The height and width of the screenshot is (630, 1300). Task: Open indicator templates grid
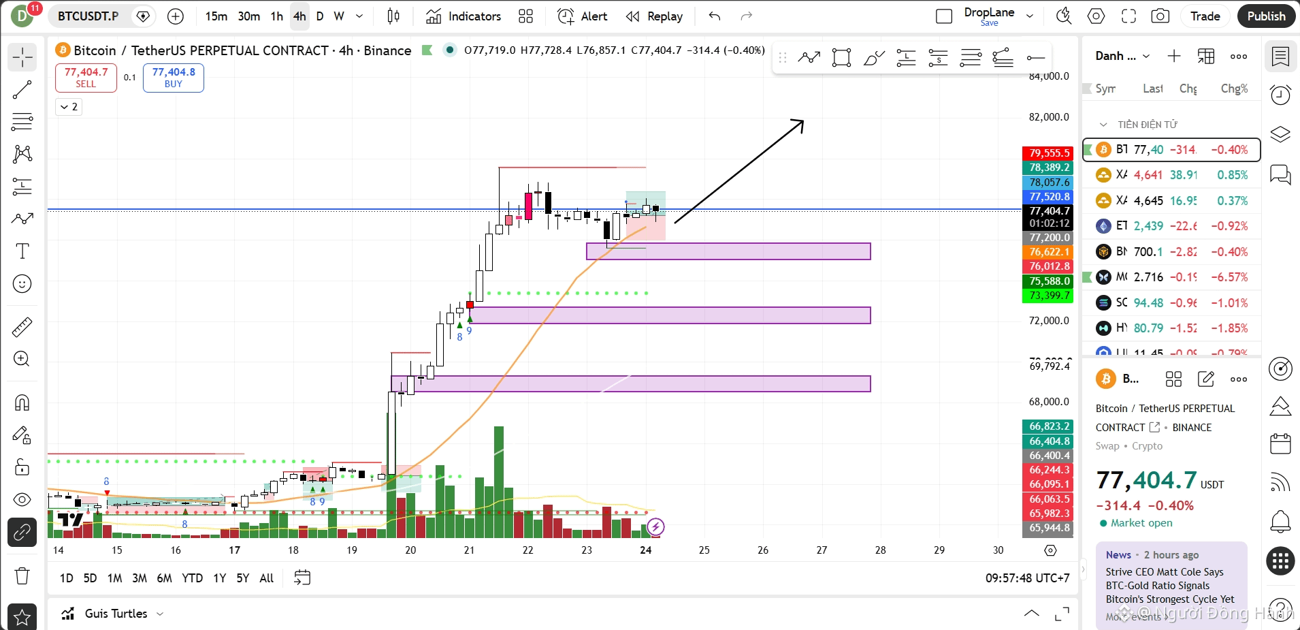[525, 16]
